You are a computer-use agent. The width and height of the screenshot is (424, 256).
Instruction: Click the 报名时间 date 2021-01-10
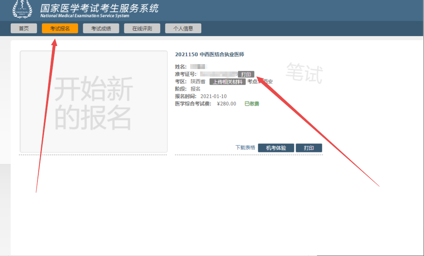point(213,96)
